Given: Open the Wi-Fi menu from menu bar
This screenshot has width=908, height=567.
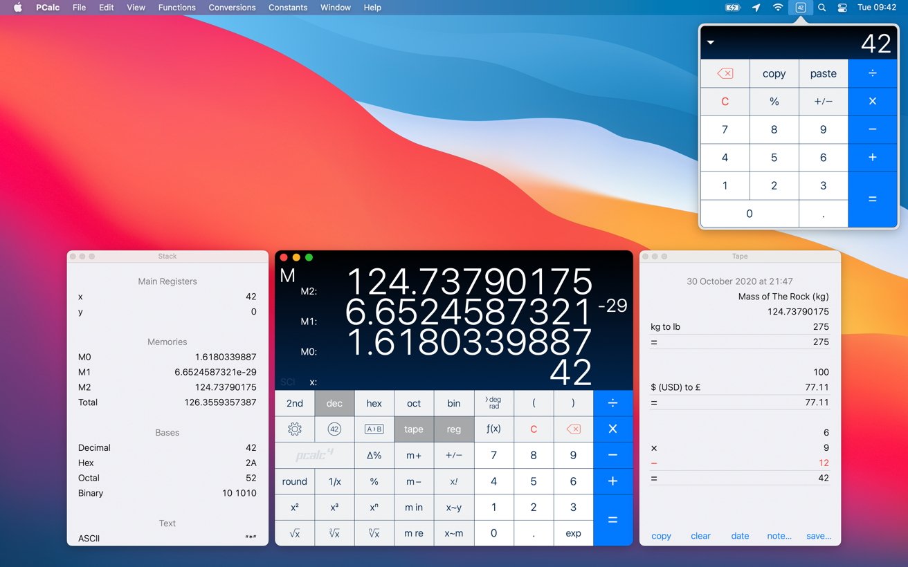Looking at the screenshot, I should tap(778, 8).
